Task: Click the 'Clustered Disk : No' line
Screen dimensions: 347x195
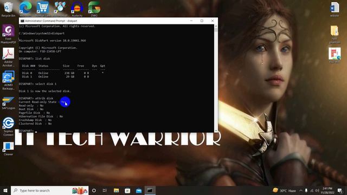Action: click(35, 123)
